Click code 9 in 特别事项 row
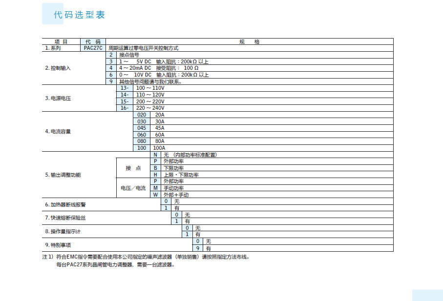443x301 pixels. [198, 248]
